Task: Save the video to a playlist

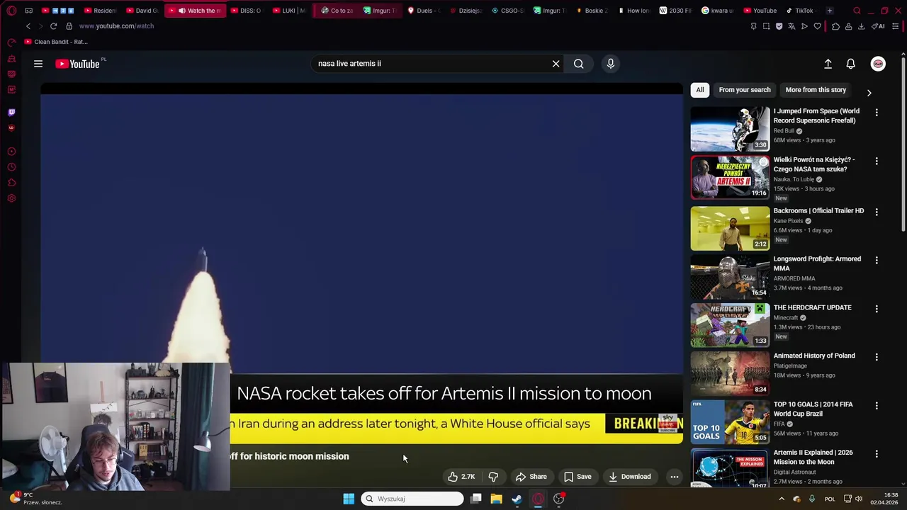Action: coord(578,477)
